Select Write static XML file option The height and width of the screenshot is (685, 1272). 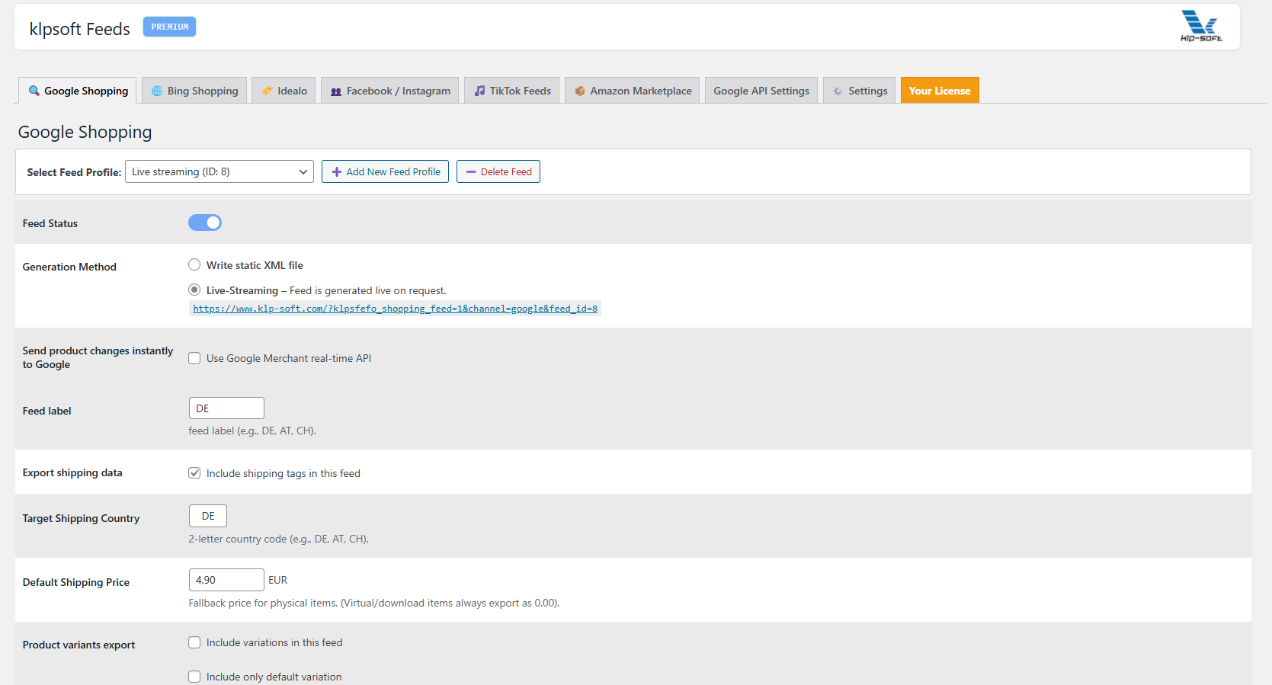coord(194,264)
